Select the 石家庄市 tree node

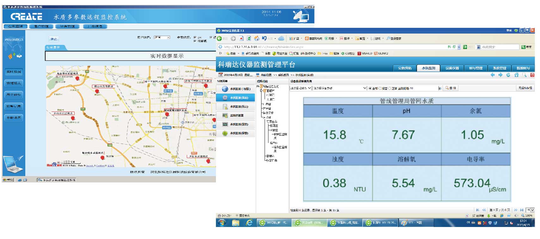tap(272, 121)
